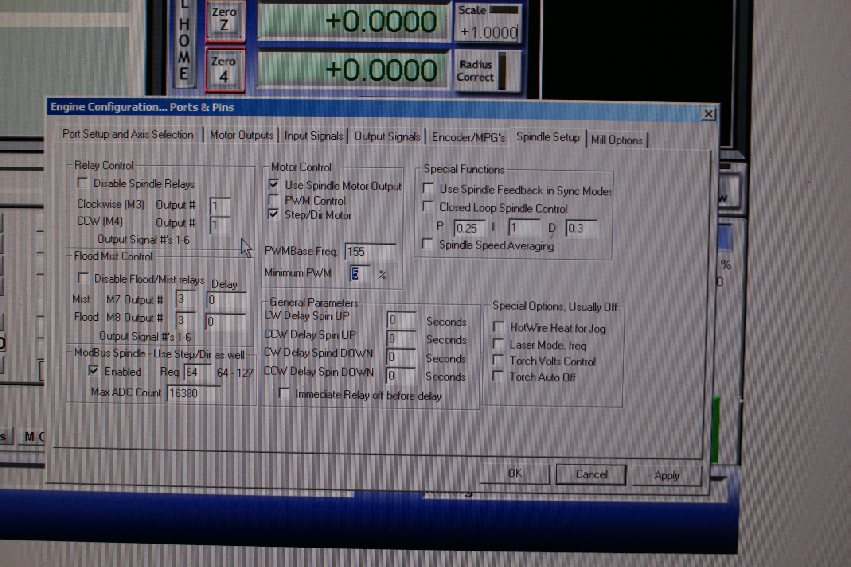Disable ModBus Spindle Enabled checkbox
Screen dimensions: 851x567
coord(93,371)
